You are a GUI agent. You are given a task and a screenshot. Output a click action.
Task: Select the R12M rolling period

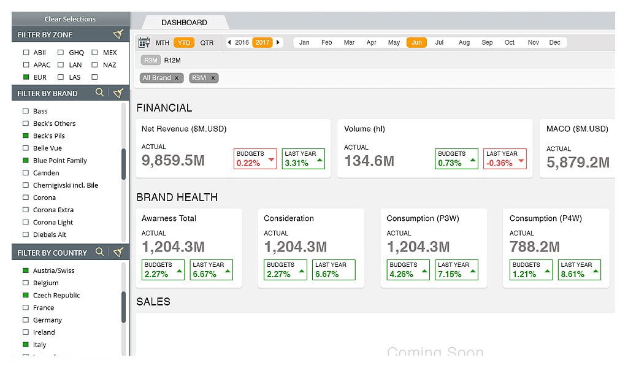click(x=172, y=60)
